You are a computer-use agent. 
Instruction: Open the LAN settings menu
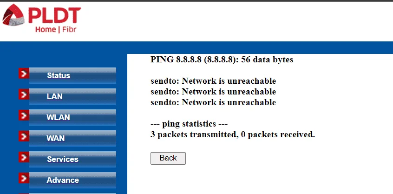72,96
